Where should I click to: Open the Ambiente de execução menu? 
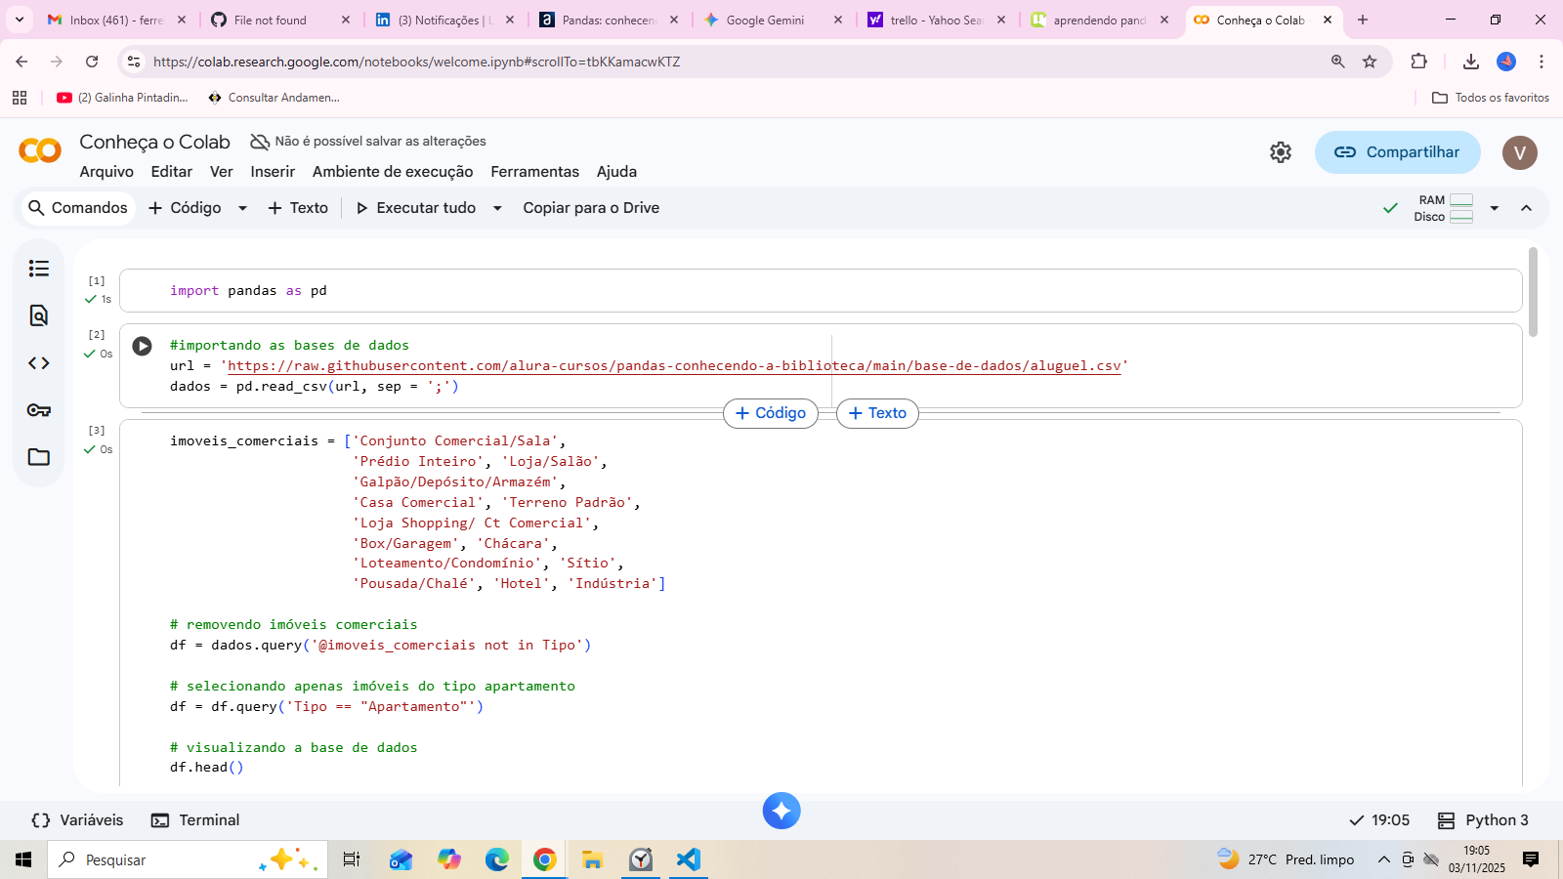[x=393, y=172]
